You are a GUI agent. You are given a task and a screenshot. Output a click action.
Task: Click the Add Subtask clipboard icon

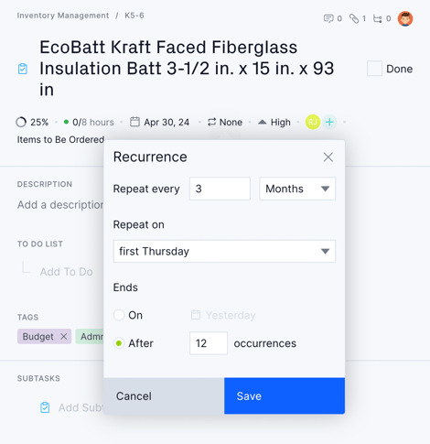(x=45, y=407)
